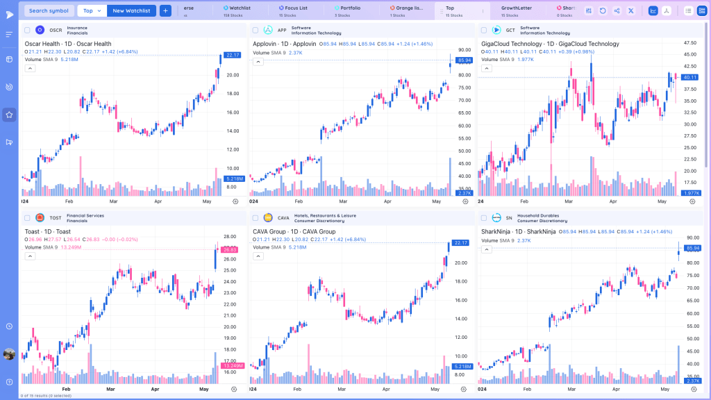
Task: Click the help question mark icon
Action: tap(9, 383)
